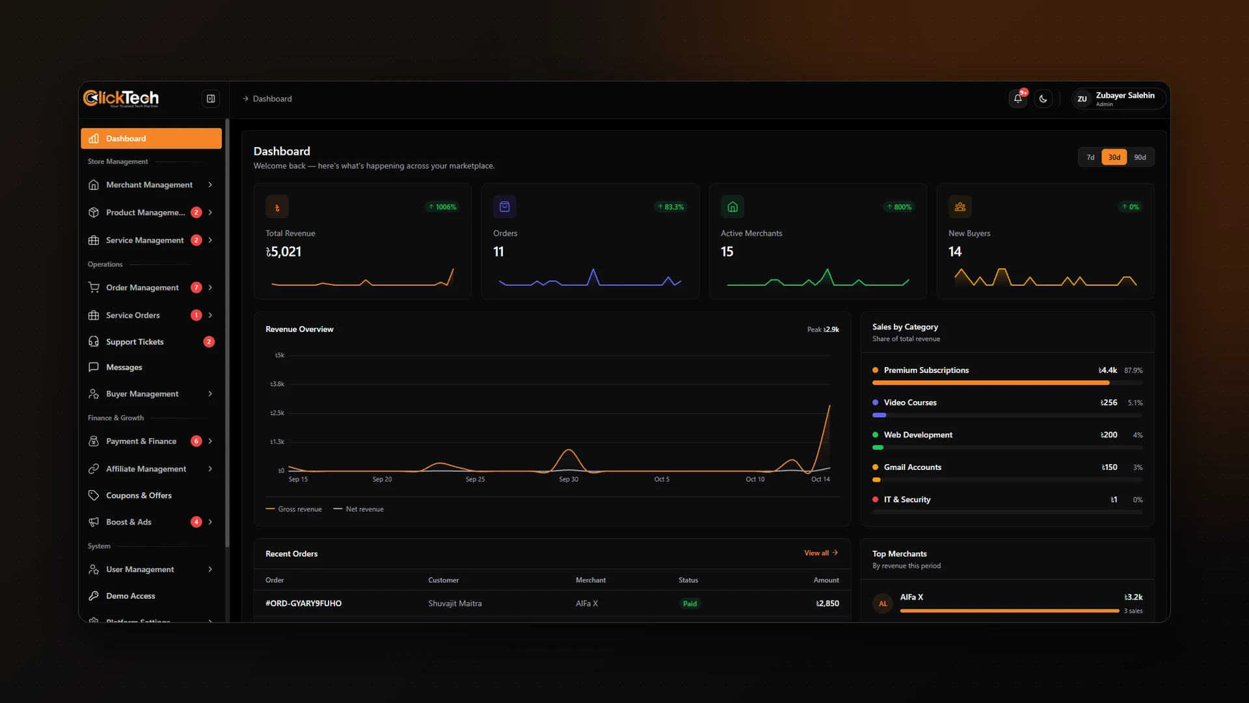This screenshot has width=1249, height=703.
Task: Open User Management menu item
Action: (x=151, y=570)
